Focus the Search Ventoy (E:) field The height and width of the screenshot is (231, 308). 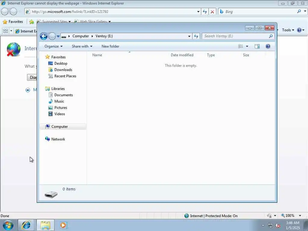click(x=236, y=36)
